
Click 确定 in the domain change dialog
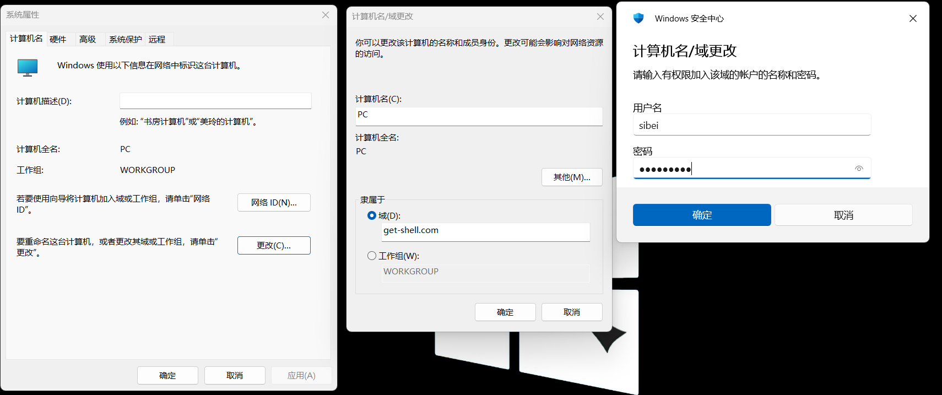tap(505, 312)
